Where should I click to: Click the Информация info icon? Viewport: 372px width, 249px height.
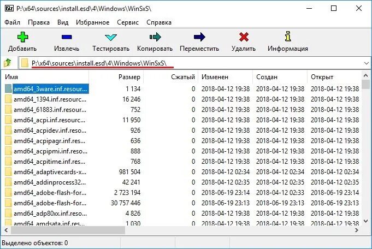(x=288, y=36)
